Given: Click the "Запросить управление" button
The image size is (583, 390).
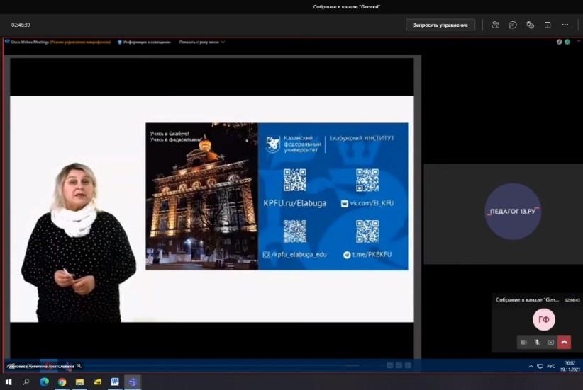Looking at the screenshot, I should (440, 25).
